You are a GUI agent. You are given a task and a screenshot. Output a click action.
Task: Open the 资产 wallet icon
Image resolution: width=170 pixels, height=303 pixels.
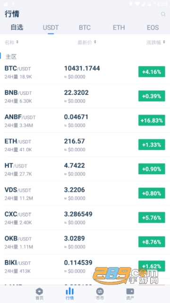pos(130,291)
